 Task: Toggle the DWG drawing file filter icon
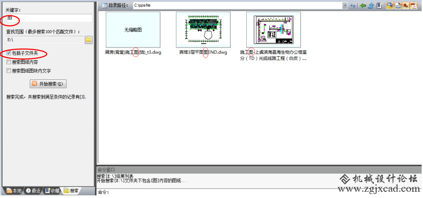pyautogui.click(x=390, y=6)
